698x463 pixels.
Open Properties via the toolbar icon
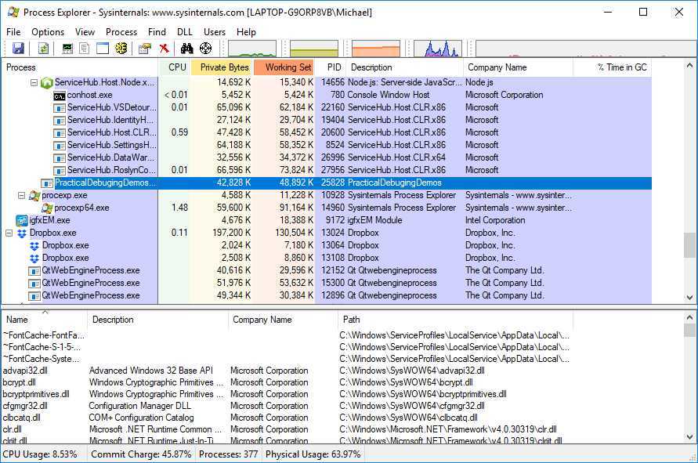145,48
